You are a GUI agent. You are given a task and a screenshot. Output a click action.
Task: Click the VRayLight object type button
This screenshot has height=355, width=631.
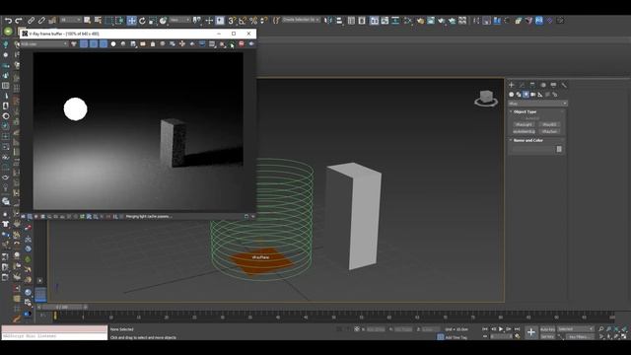pyautogui.click(x=524, y=125)
